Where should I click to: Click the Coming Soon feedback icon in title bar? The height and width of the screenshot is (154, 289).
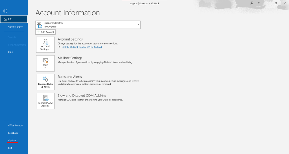(251, 3)
